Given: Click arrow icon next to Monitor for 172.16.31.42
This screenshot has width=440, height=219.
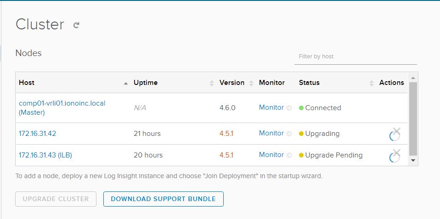Looking at the screenshot, I should coord(289,134).
